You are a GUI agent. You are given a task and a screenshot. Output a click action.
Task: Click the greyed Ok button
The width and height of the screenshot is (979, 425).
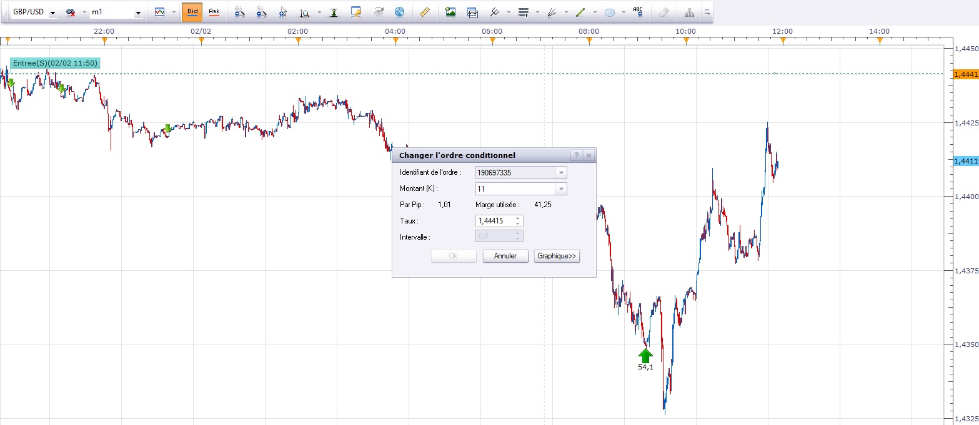click(454, 256)
